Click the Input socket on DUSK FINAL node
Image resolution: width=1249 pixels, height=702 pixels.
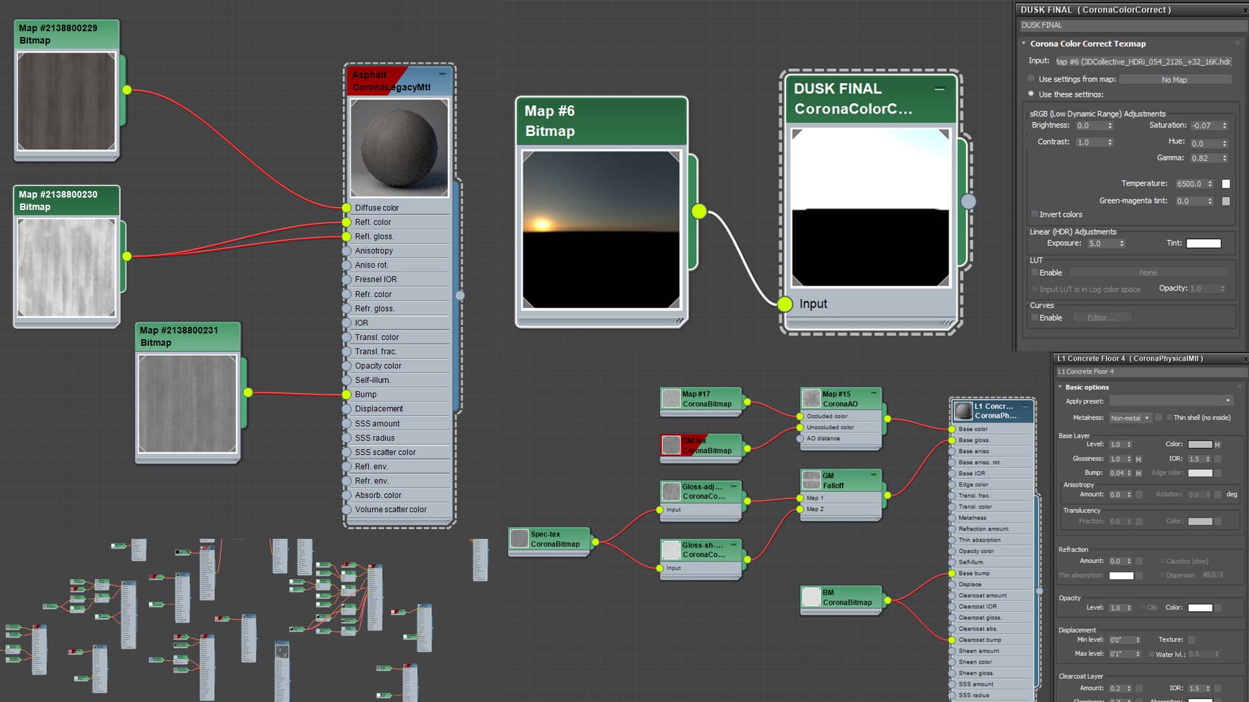click(785, 304)
